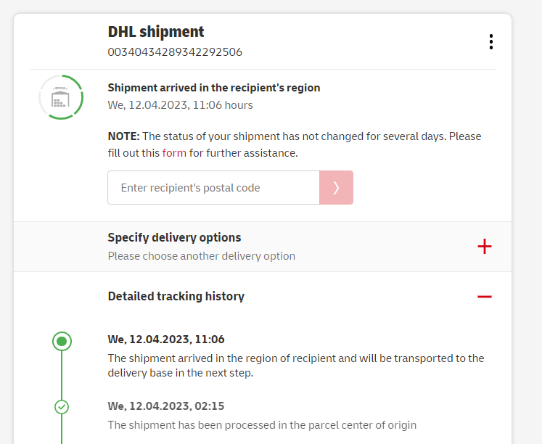Select the "We, 12.04.2023, 11:06" history entry

(166, 340)
